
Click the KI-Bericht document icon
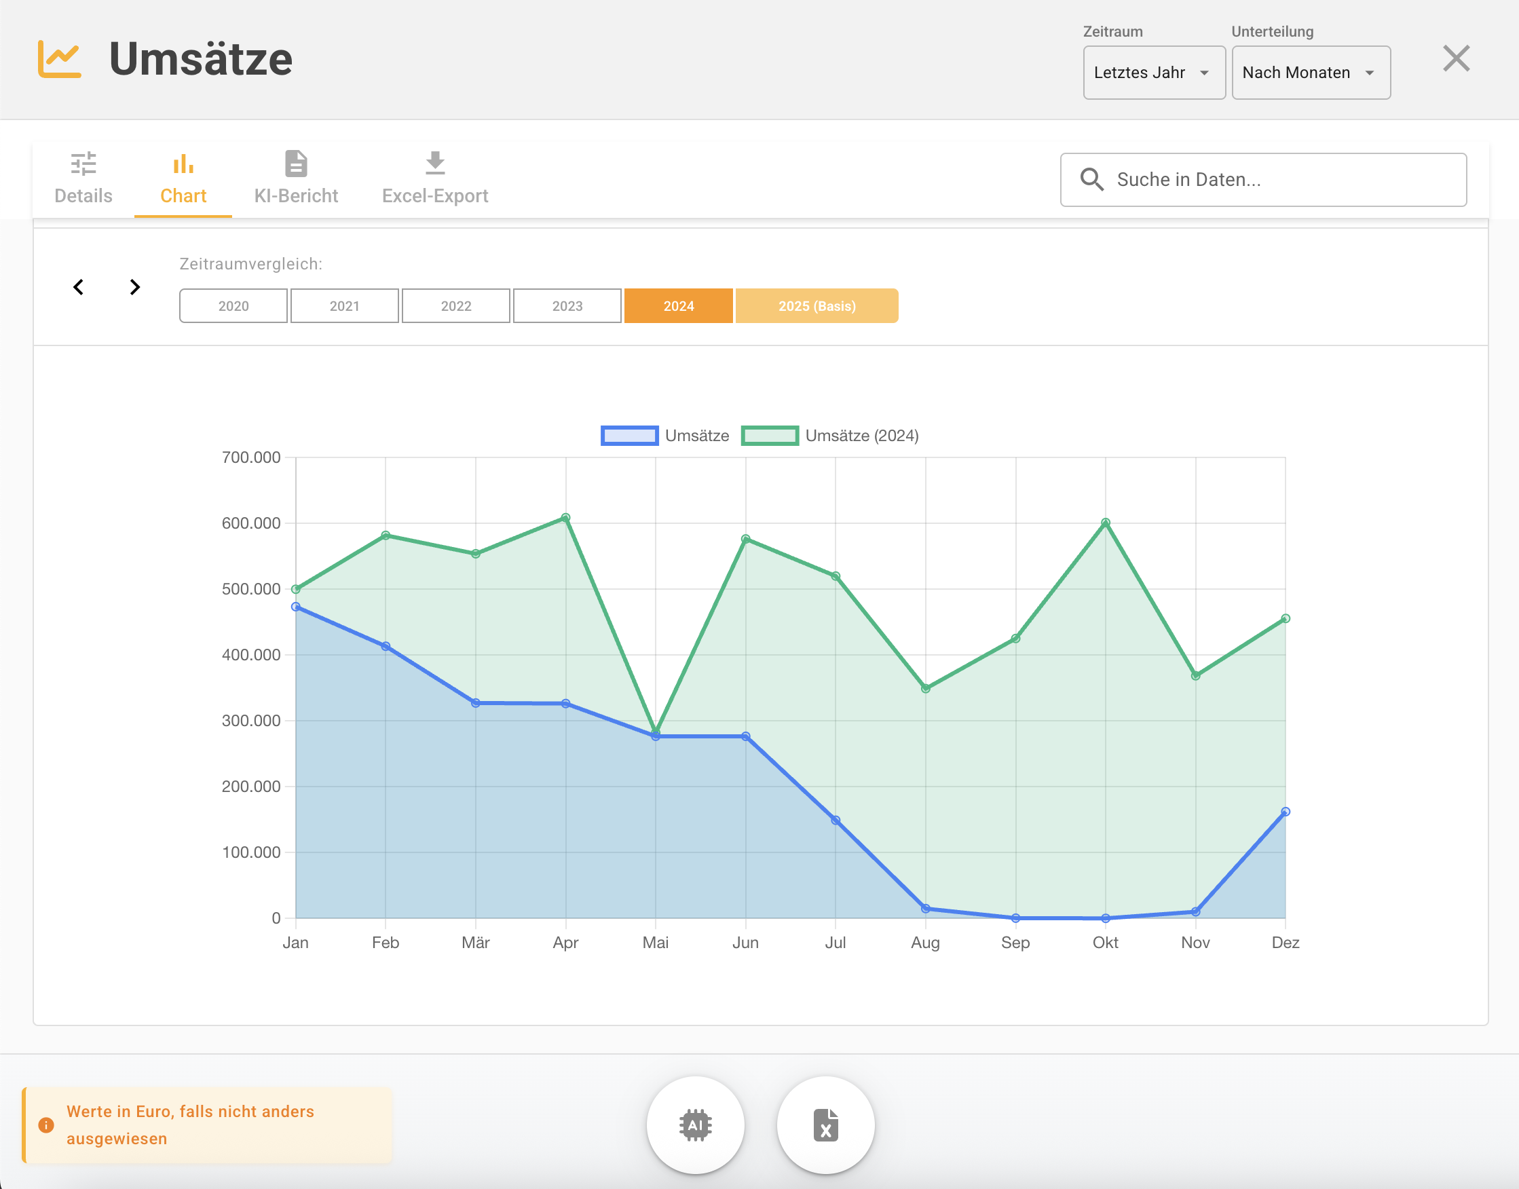coord(295,164)
